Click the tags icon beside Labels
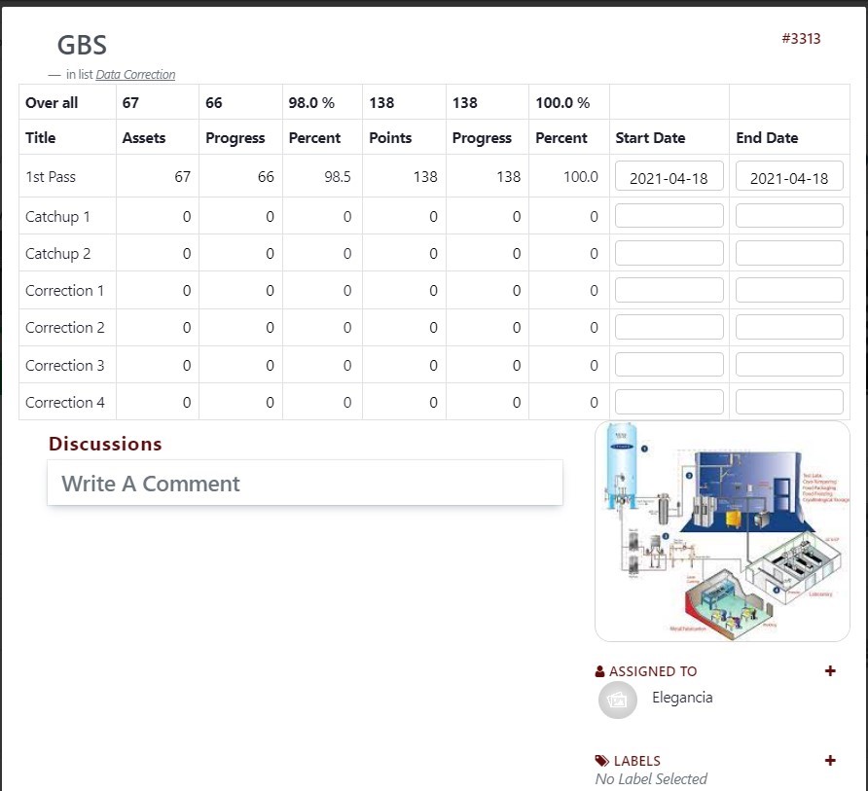868x791 pixels. click(x=601, y=761)
